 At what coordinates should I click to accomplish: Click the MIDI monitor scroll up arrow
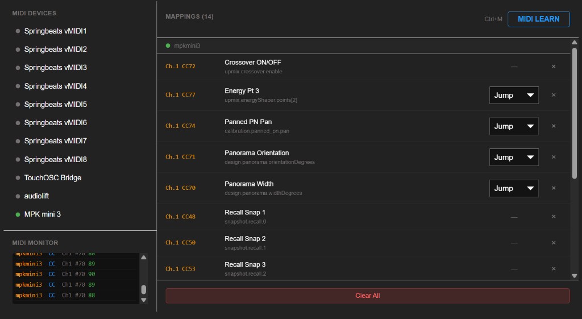tap(144, 258)
